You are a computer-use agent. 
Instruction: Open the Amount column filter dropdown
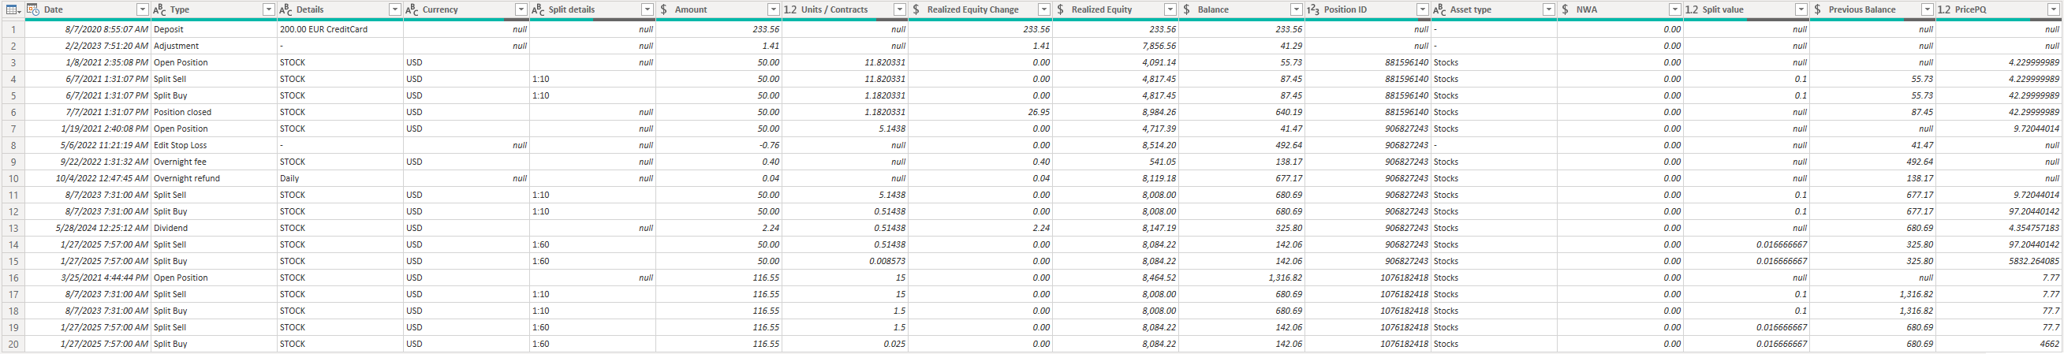773,9
